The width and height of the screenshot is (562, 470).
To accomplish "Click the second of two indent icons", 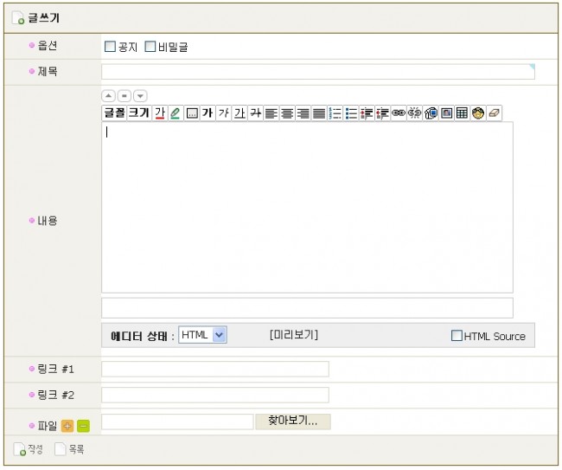I will [383, 113].
